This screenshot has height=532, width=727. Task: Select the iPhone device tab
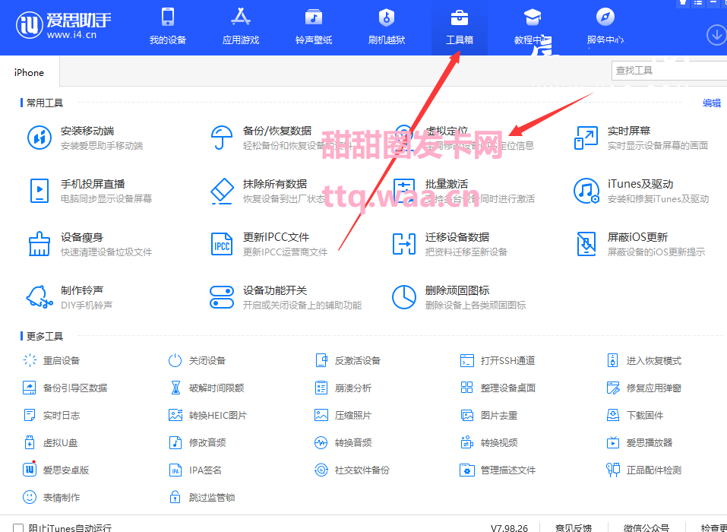tap(29, 72)
